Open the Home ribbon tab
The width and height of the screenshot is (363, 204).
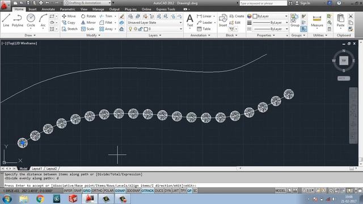(x=19, y=9)
